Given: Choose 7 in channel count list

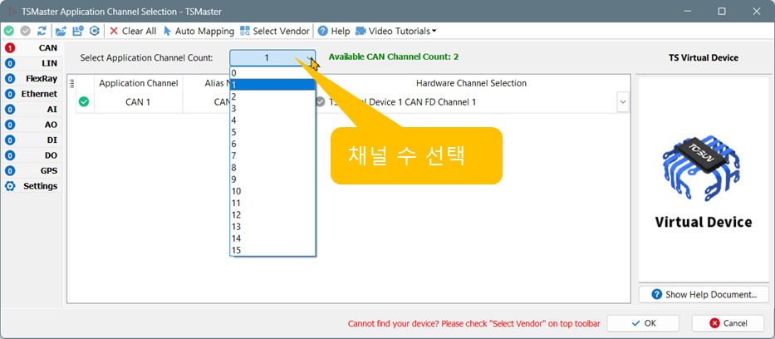Looking at the screenshot, I should point(272,155).
